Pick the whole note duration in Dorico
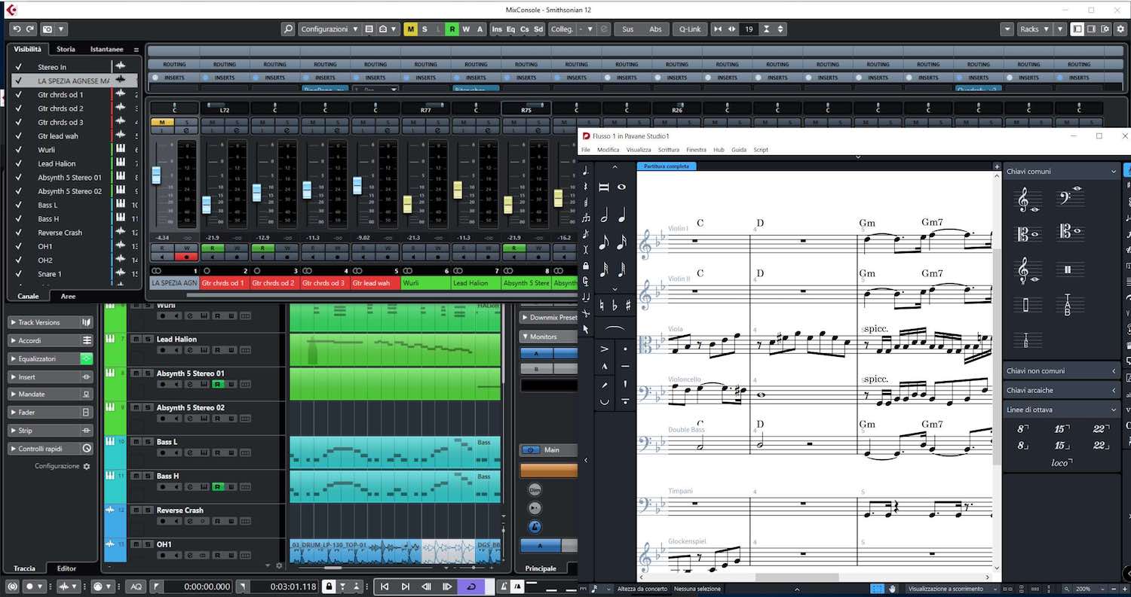This screenshot has height=597, width=1131. click(x=621, y=187)
